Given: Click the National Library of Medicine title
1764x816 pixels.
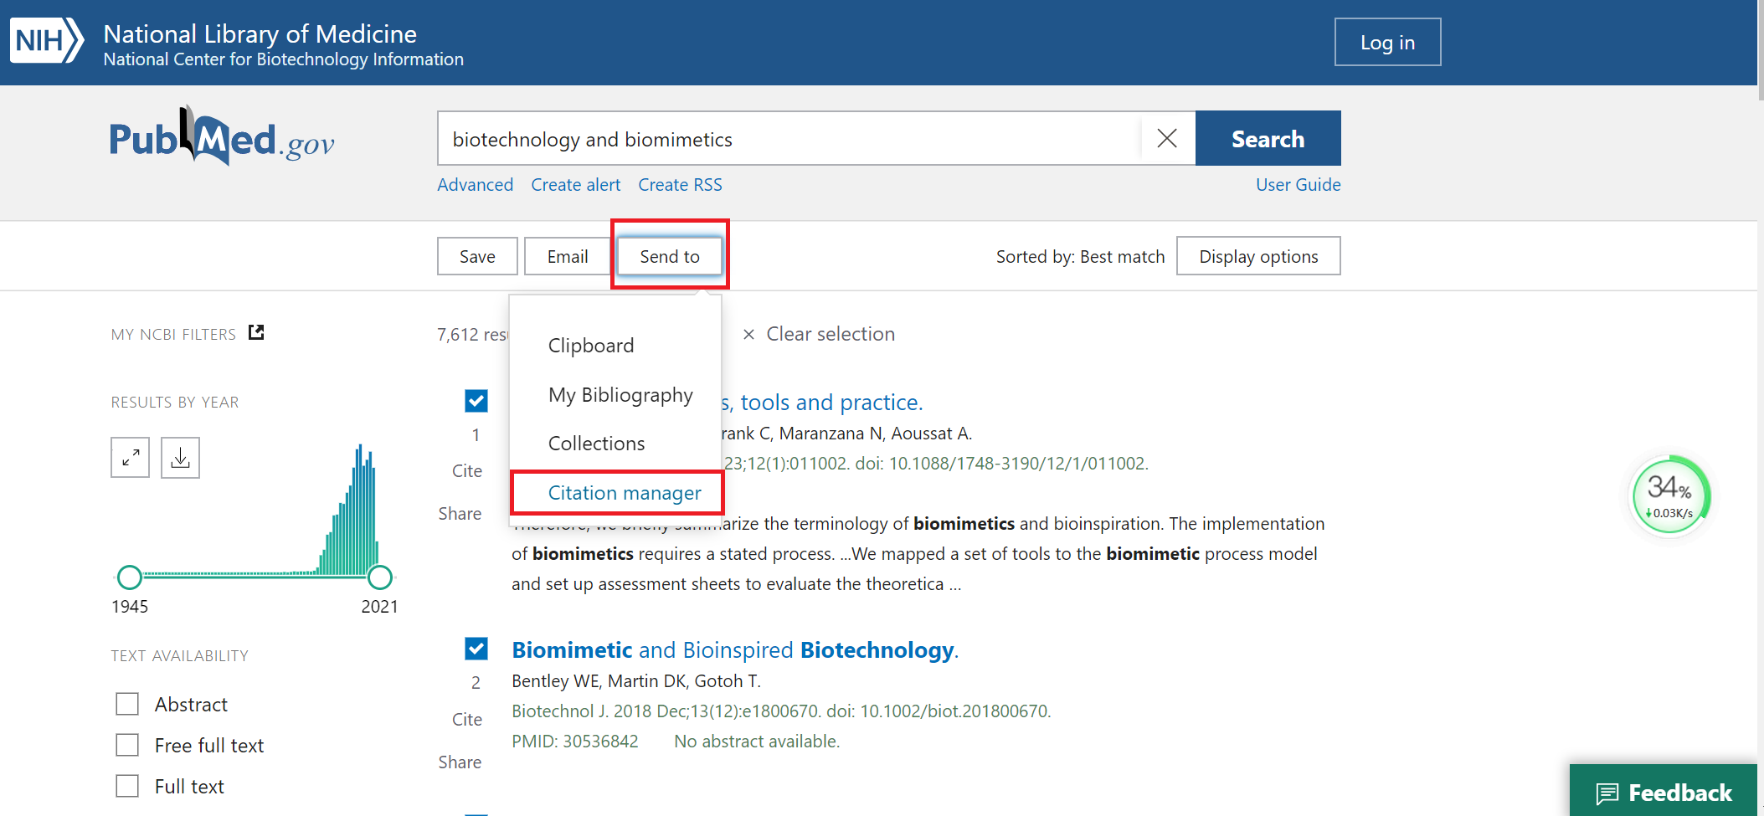Looking at the screenshot, I should pos(260,34).
